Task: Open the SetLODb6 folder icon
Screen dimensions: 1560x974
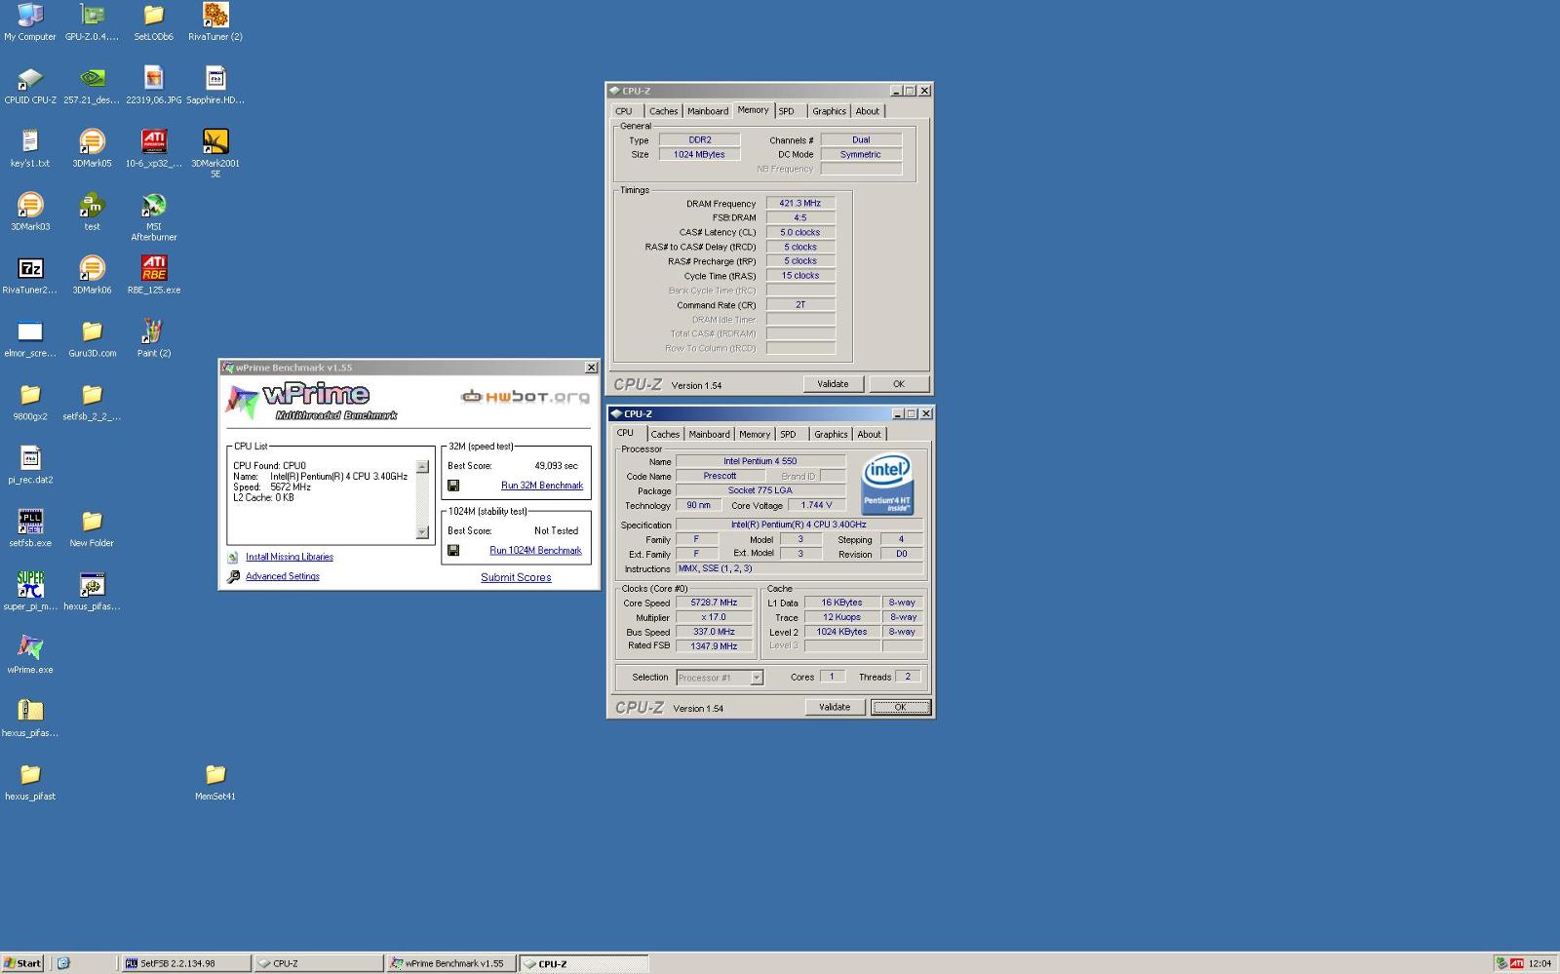Action: 153,16
